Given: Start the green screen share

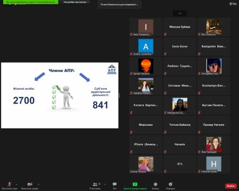Looking at the screenshot, I should coord(135,186).
